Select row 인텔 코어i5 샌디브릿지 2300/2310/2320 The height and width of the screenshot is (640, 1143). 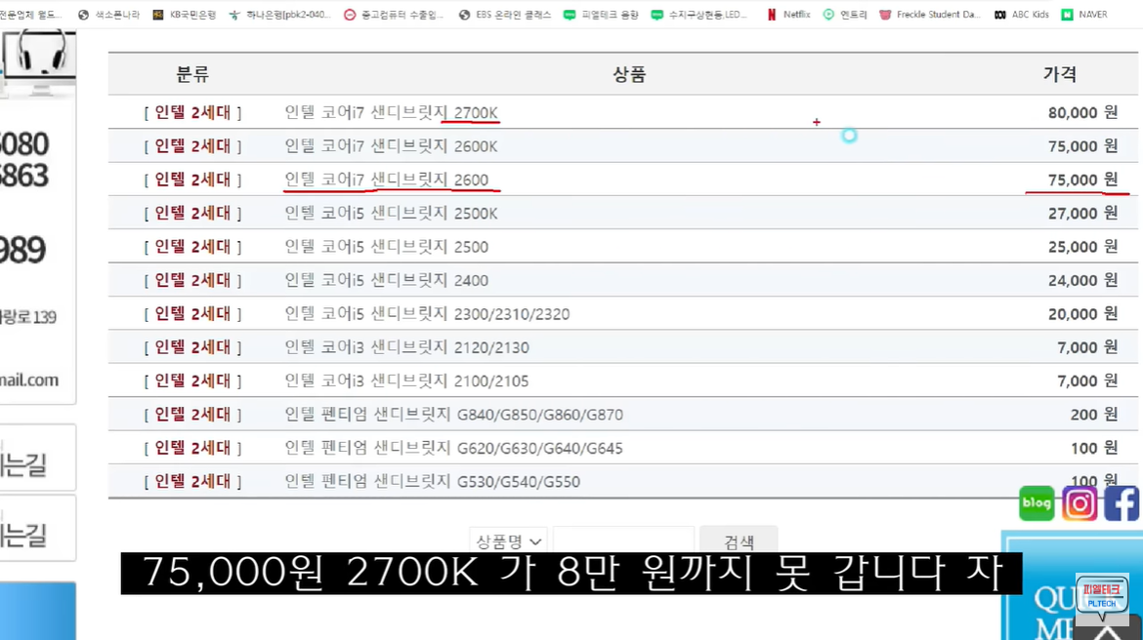coord(623,313)
